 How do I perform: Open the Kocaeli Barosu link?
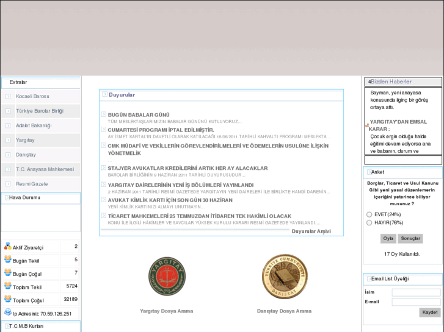tap(32, 96)
